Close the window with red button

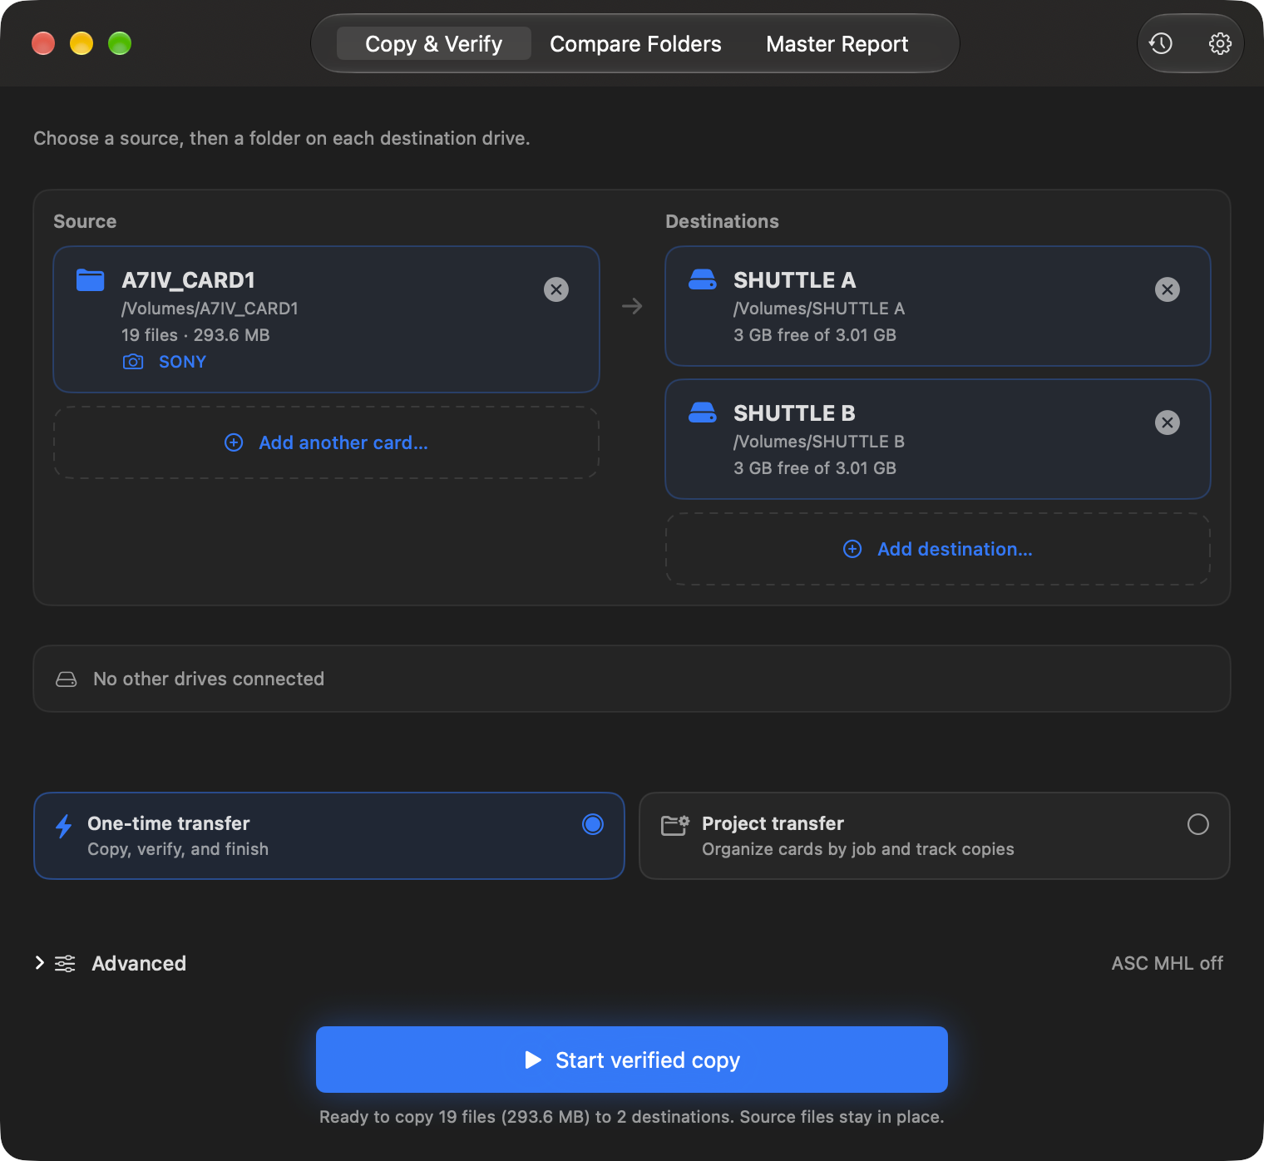[43, 43]
